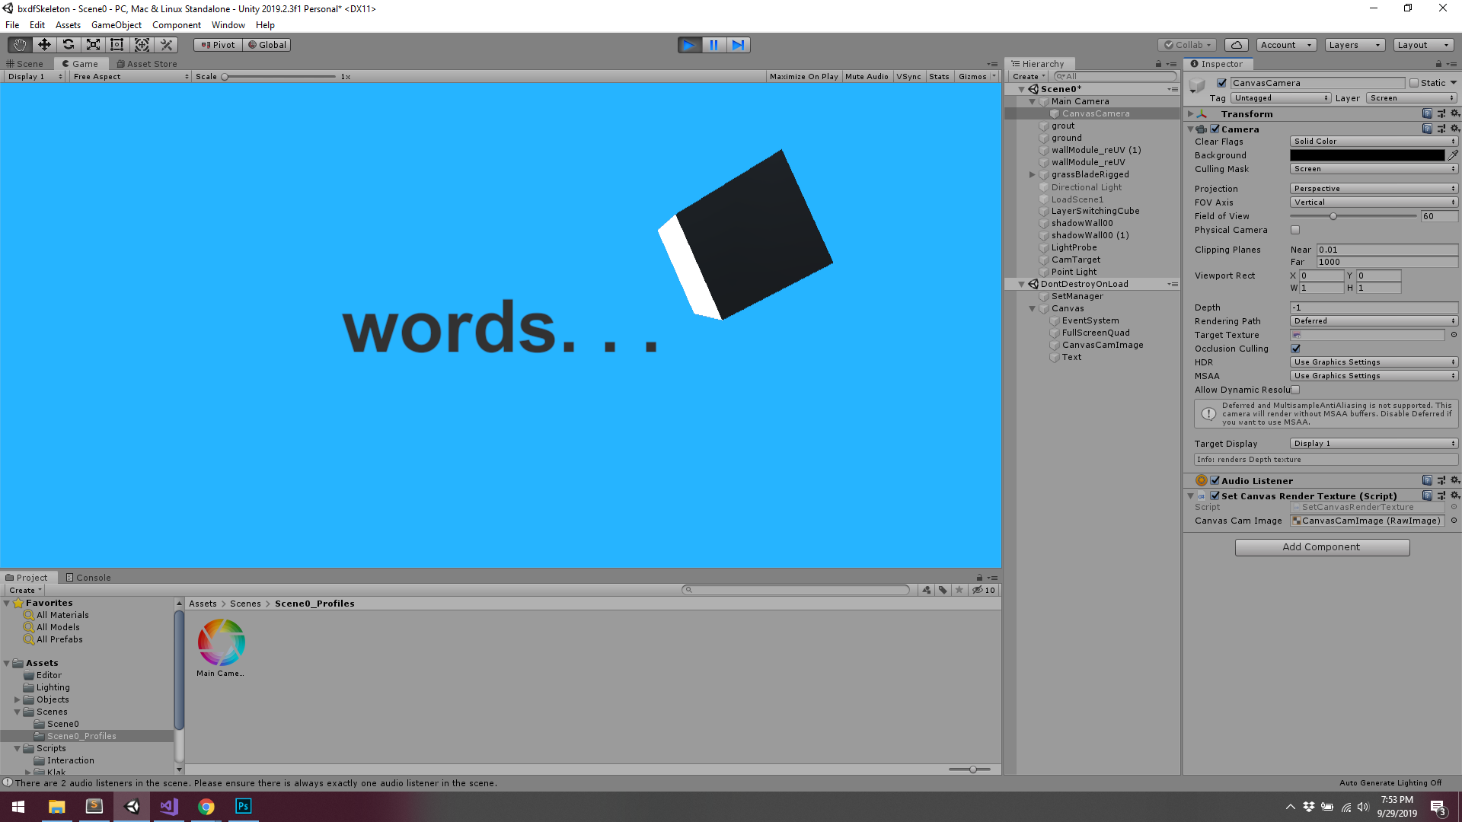Toggle the Physical Camera checkbox

coord(1295,230)
